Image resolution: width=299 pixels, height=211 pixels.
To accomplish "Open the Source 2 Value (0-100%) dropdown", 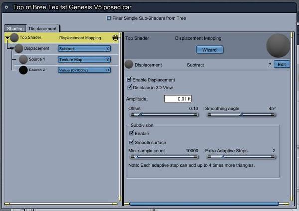I will [84, 70].
